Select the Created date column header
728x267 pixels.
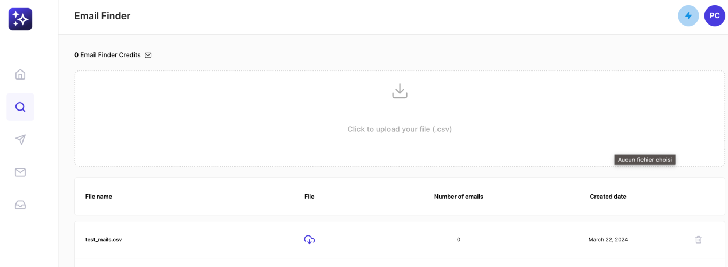pos(608,197)
